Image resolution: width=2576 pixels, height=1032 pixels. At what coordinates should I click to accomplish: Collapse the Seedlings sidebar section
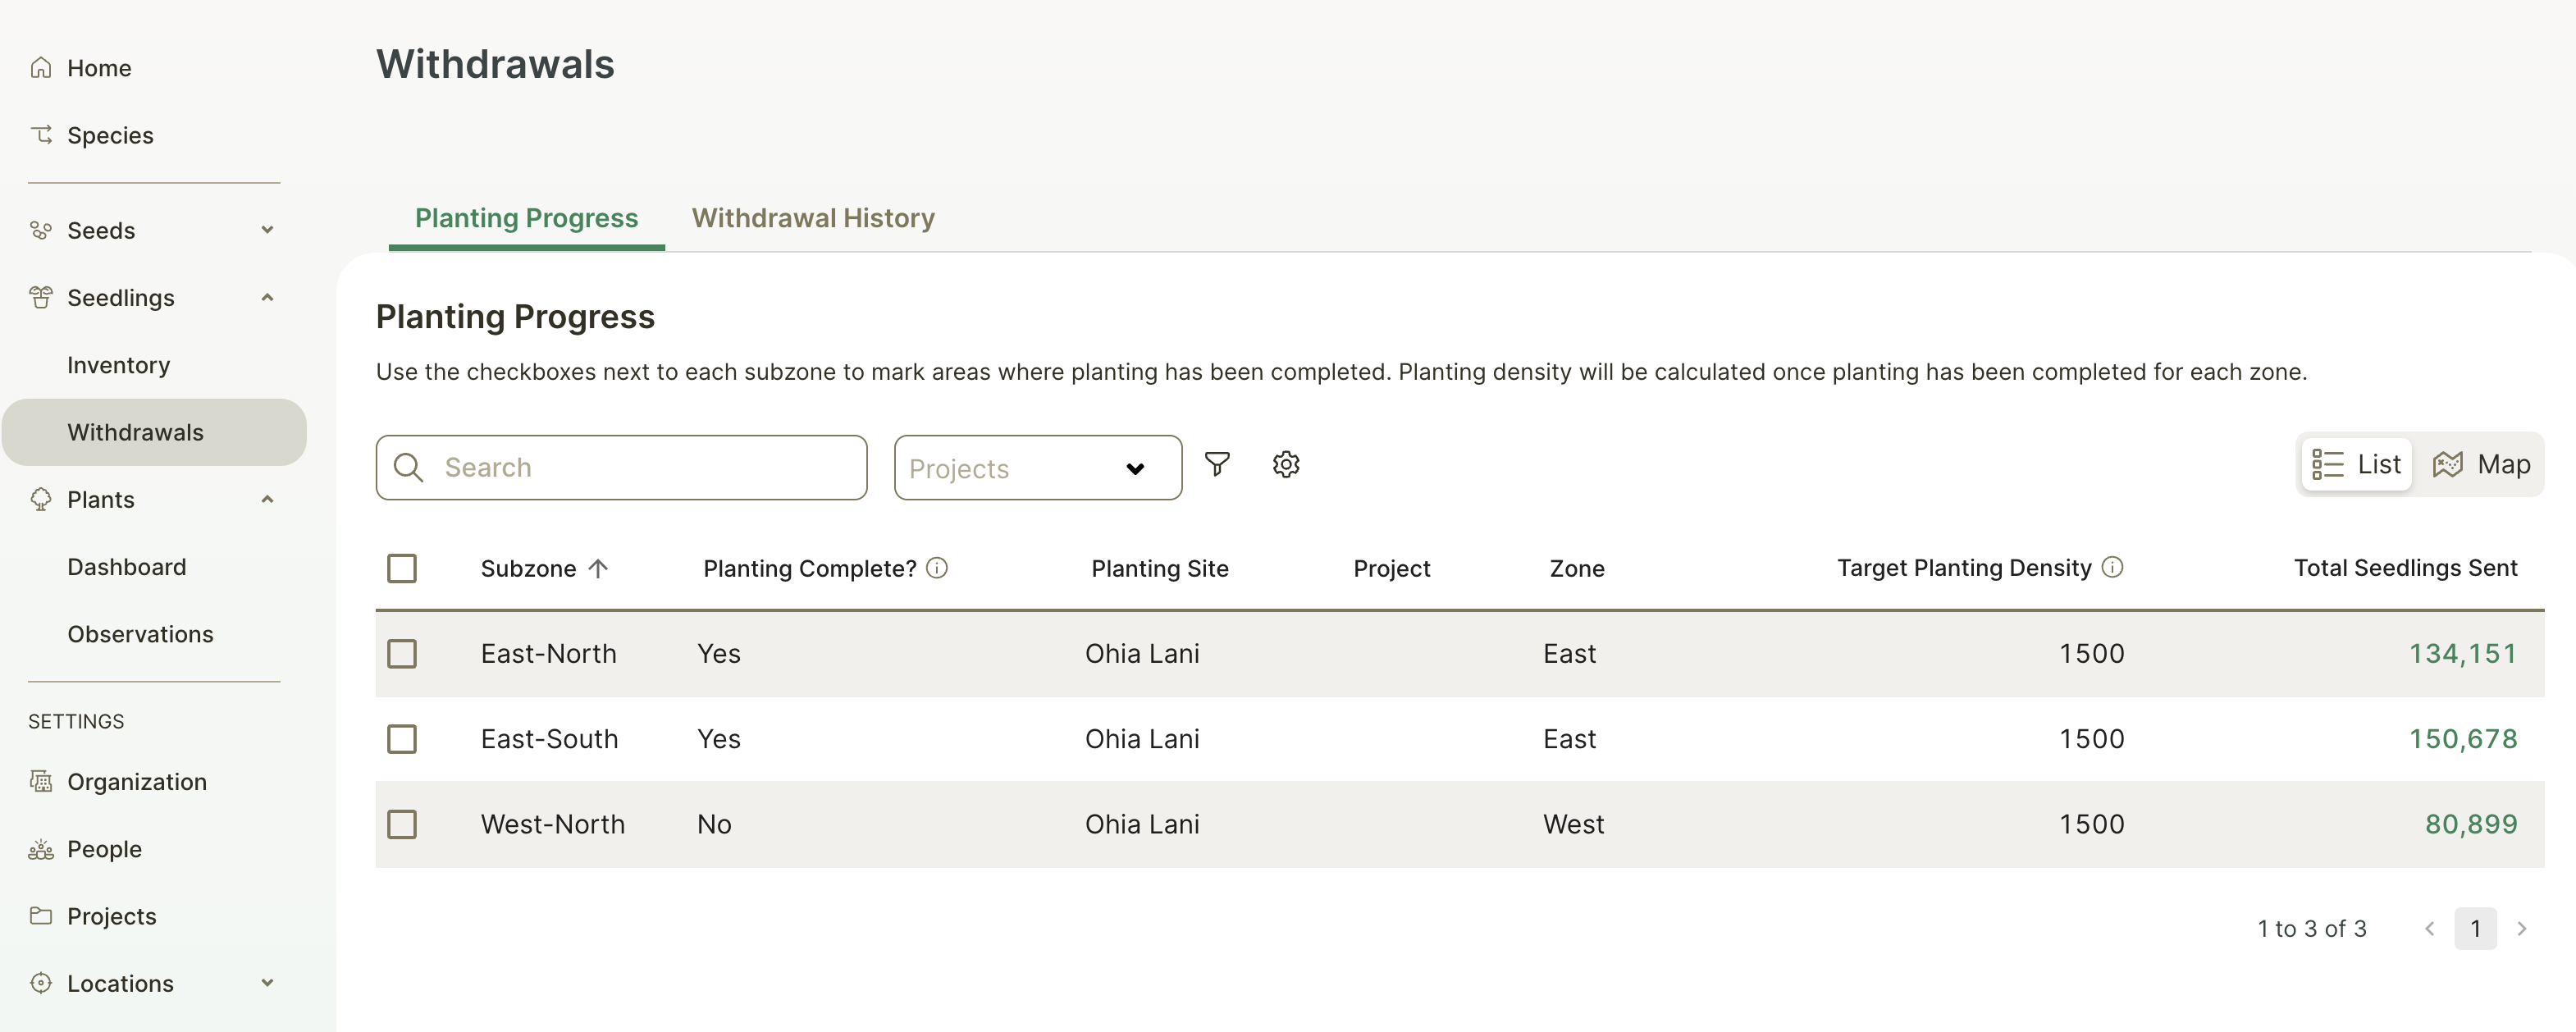click(x=267, y=297)
